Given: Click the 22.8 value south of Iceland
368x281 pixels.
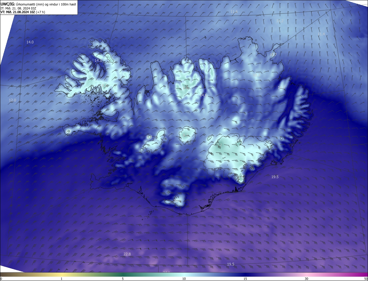Looking at the screenshot, I should (x=127, y=254).
